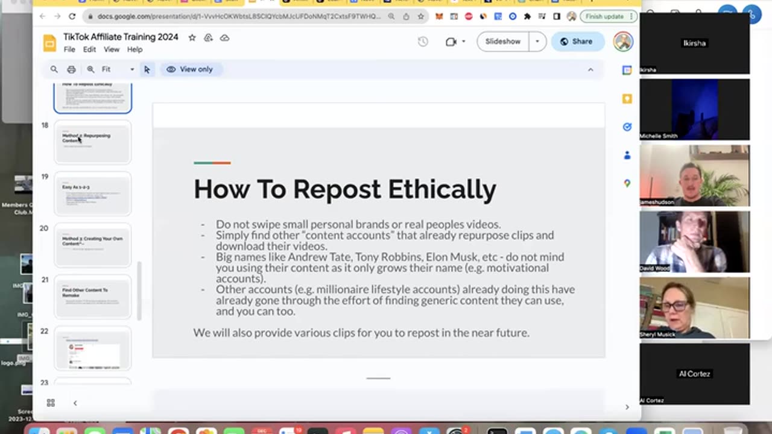Select slide 18 Method 2 Repurposing Content

click(x=93, y=142)
